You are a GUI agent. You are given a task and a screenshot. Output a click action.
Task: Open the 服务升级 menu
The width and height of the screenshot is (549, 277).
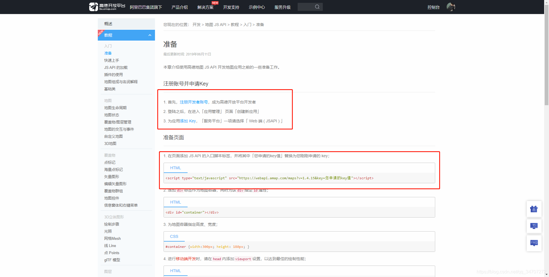click(x=282, y=7)
